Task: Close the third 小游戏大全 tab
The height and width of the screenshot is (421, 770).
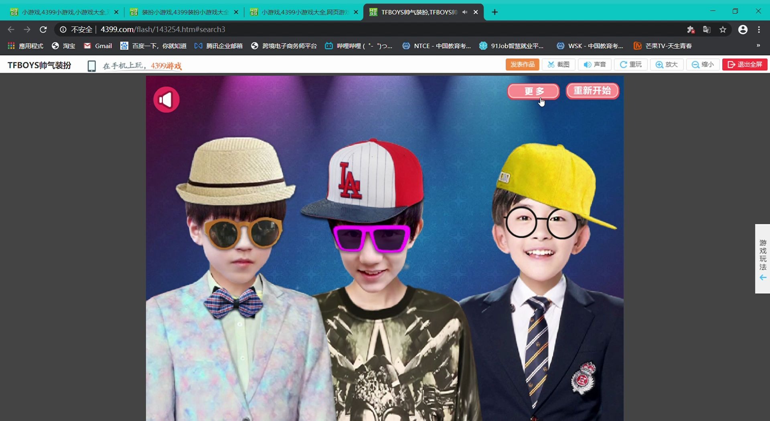Action: (356, 12)
